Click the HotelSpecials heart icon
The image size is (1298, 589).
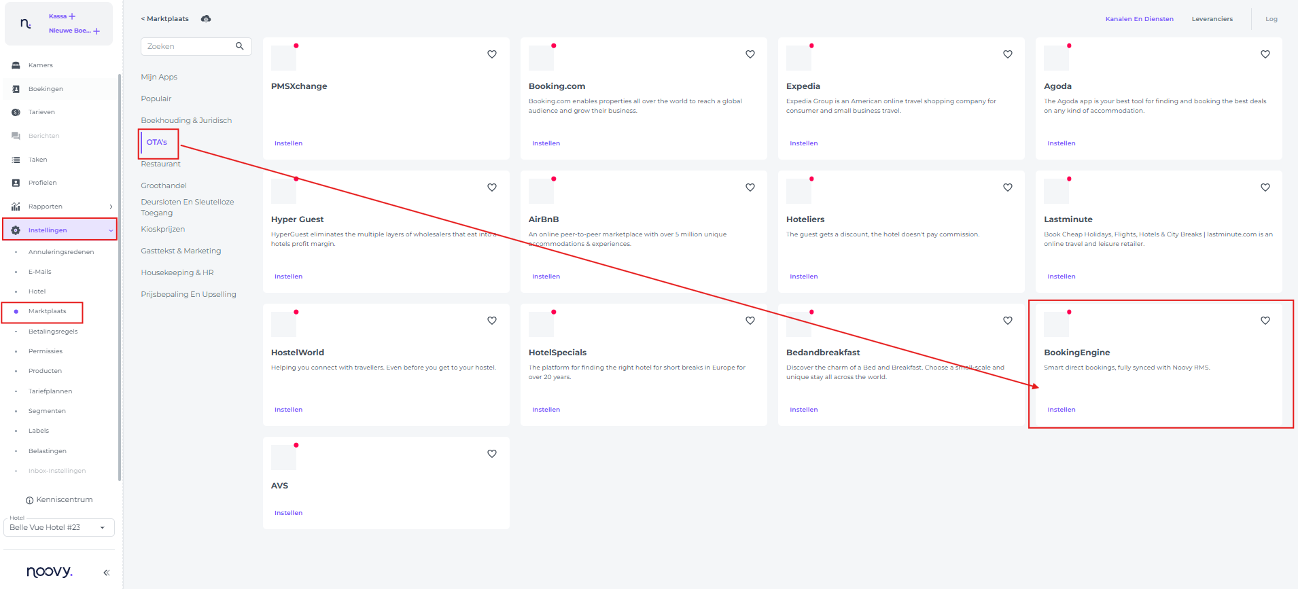[750, 321]
